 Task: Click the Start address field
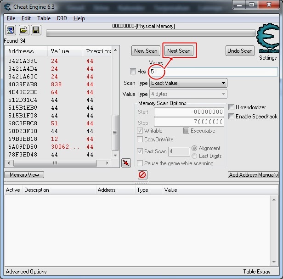click(x=189, y=112)
